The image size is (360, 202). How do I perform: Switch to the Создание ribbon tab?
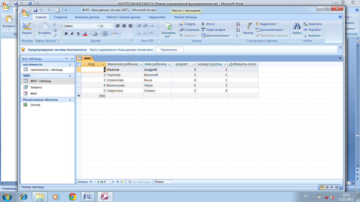60,17
